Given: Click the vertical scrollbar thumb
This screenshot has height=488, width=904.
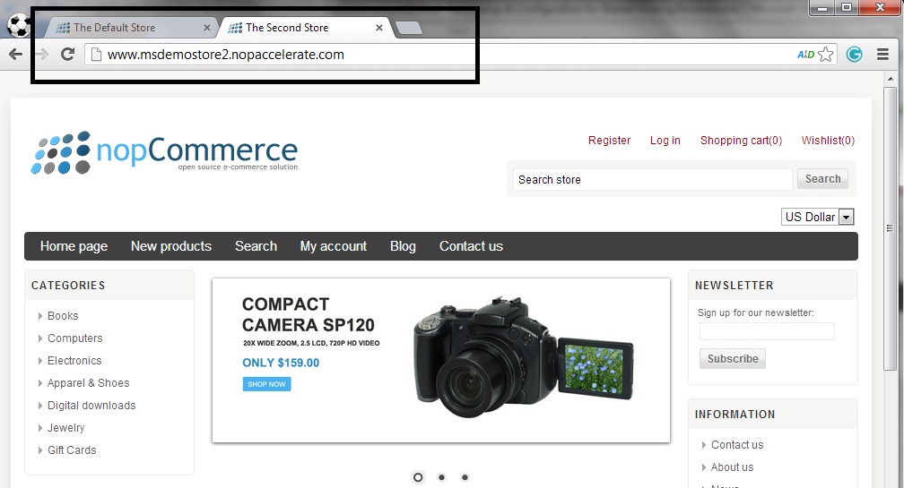Looking at the screenshot, I should coord(891,229).
